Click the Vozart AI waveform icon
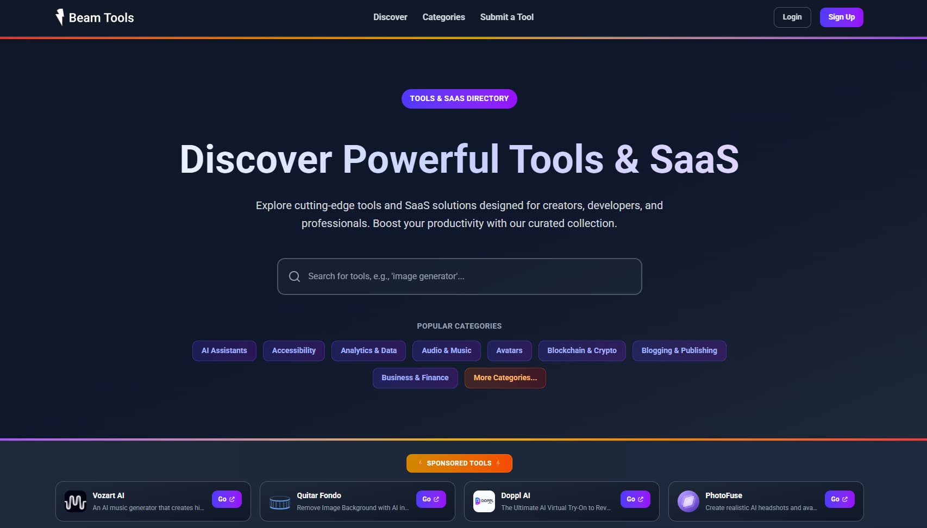The width and height of the screenshot is (927, 528). pyautogui.click(x=76, y=501)
